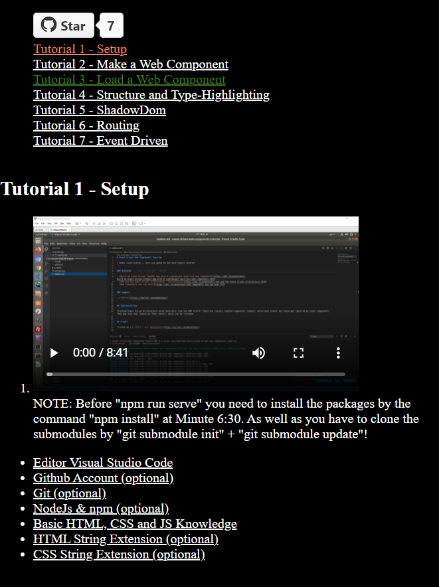Mute the video with the speaker icon
The height and width of the screenshot is (587, 439).
(x=258, y=353)
